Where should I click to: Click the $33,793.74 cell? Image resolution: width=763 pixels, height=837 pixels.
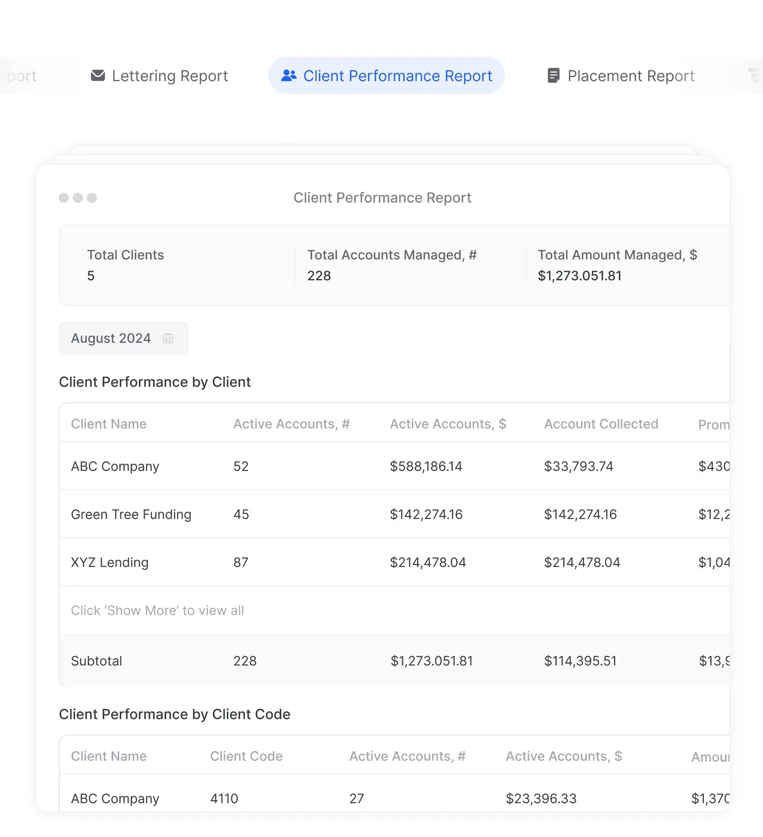[x=578, y=466]
